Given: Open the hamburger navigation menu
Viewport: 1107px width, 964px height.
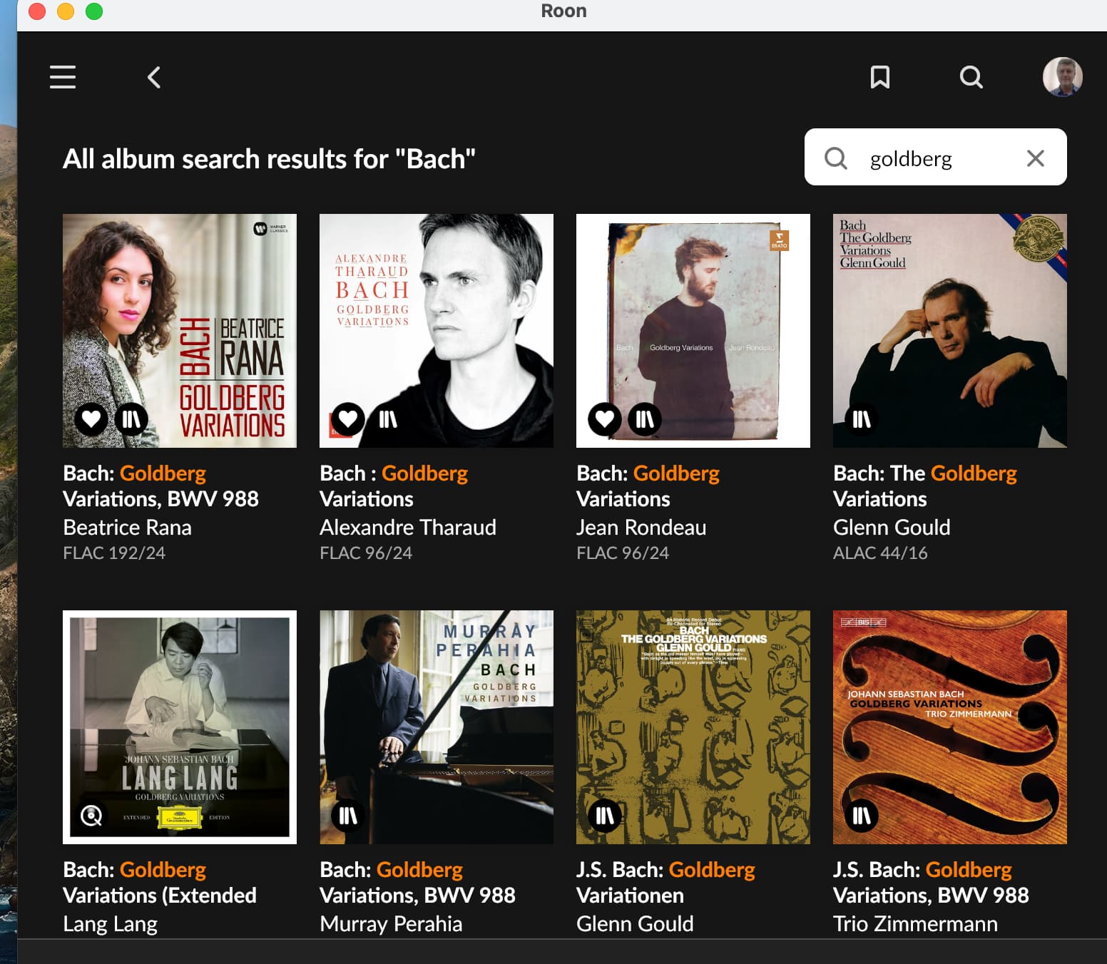Looking at the screenshot, I should click(63, 77).
